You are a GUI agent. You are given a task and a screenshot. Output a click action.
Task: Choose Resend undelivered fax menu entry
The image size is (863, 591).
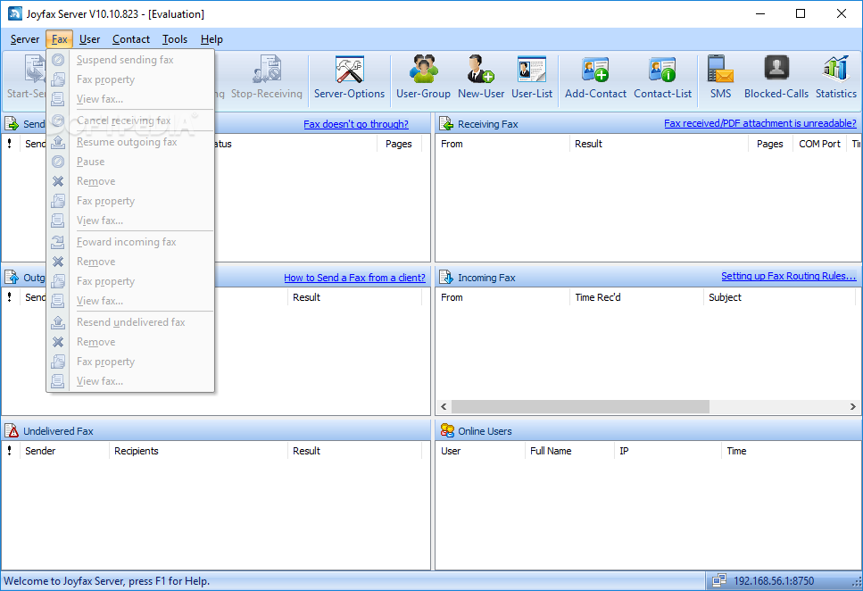coord(130,322)
